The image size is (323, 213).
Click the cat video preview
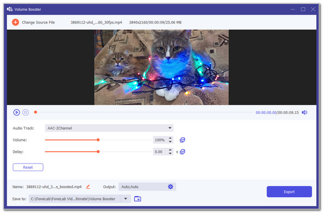(x=161, y=67)
